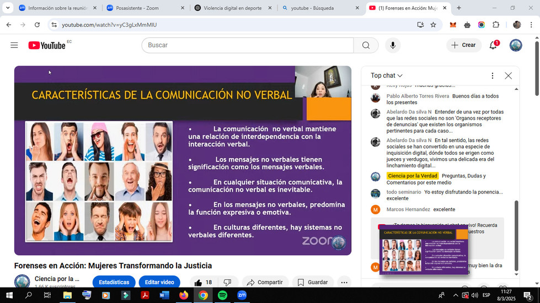Viewport: 540px width, 303px height.
Task: Click the video player area
Action: (183, 160)
